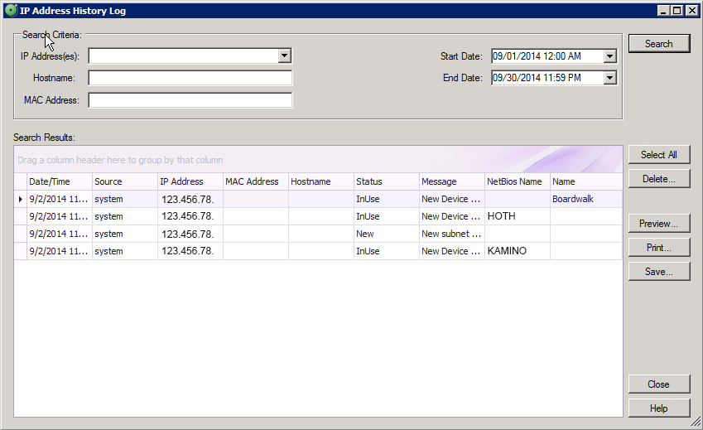The height and width of the screenshot is (430, 703).
Task: Click the window resize grip at bottom corner
Action: tap(696, 422)
